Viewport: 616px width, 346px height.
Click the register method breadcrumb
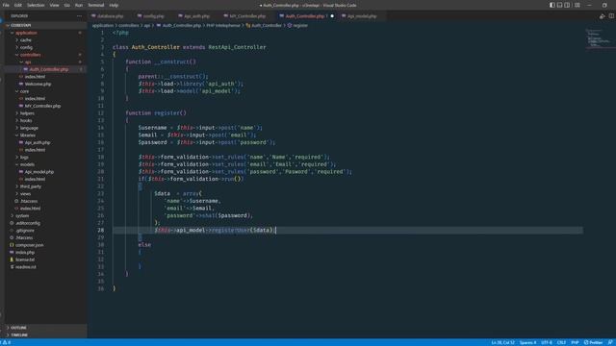(x=297, y=26)
